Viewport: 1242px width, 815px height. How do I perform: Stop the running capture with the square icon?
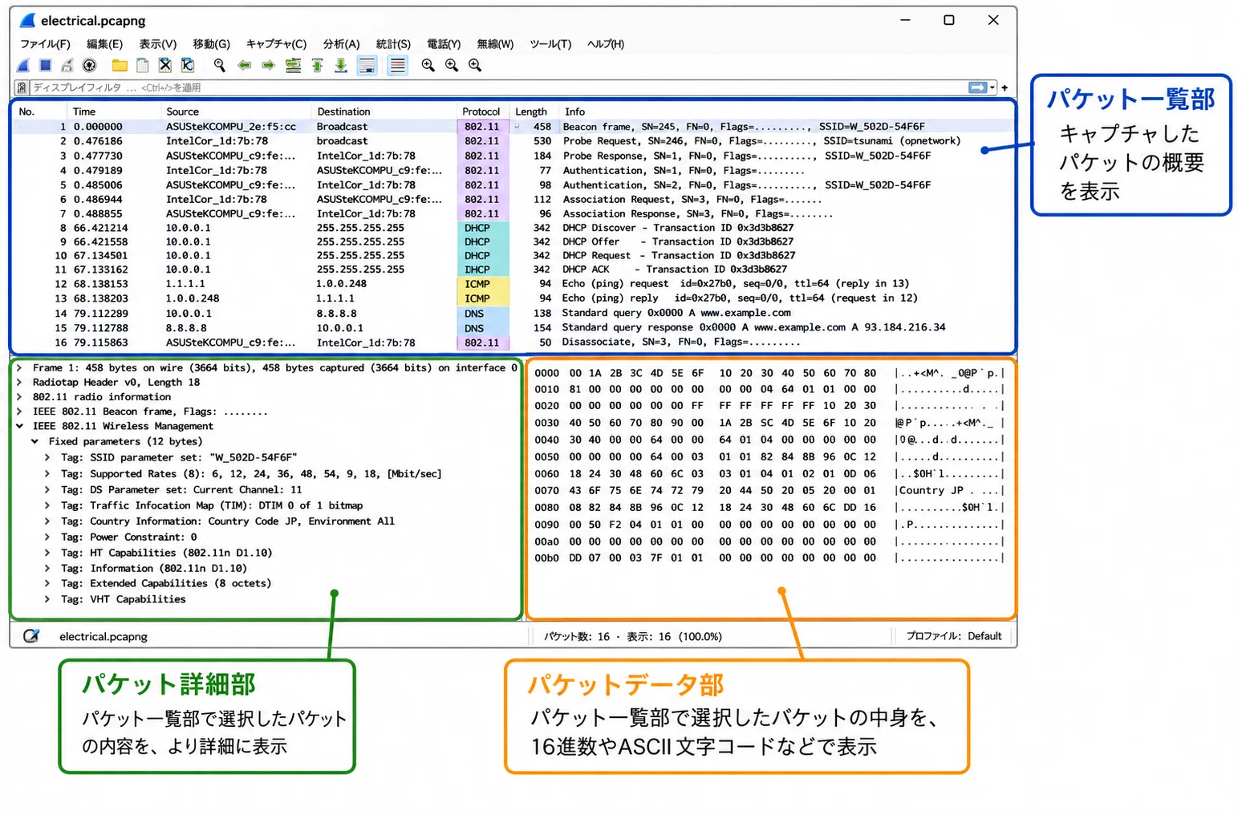[46, 66]
